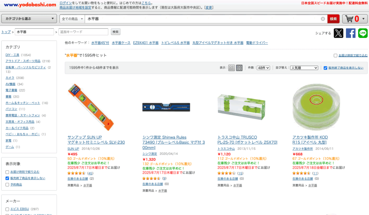Share page via LINE icon
This screenshot has height=215, width=369.
click(x=363, y=33)
